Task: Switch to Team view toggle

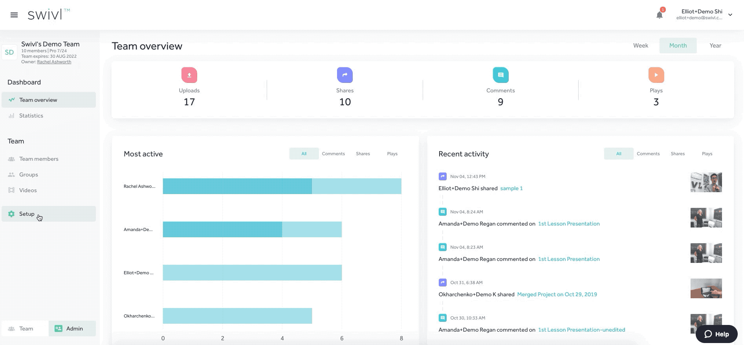Action: [26, 328]
